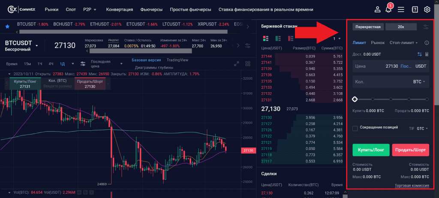439x198 pixels.
Task: Expand more timeframes dropdown after 1Д
Action: [x=73, y=64]
